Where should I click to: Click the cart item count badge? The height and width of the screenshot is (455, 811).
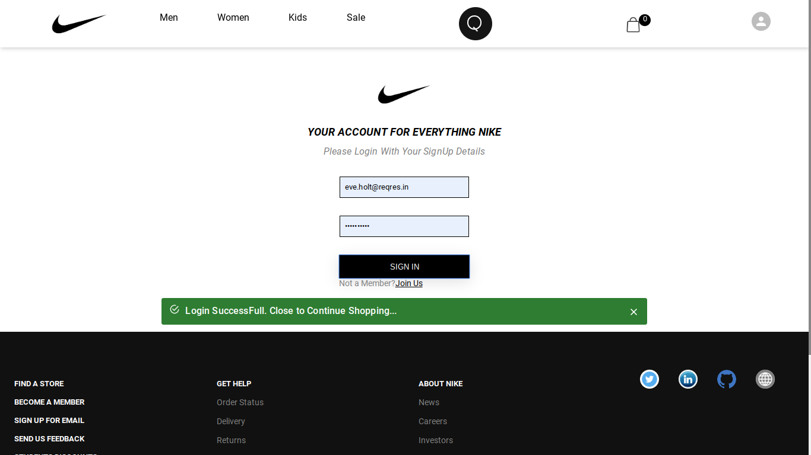645,20
